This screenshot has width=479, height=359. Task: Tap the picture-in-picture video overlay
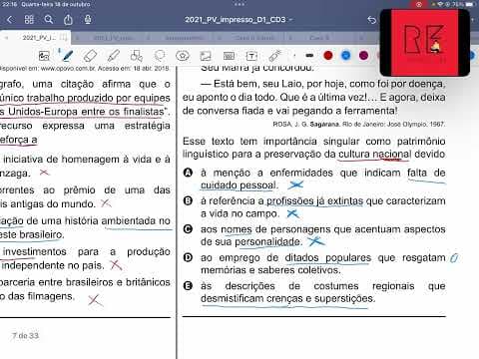click(425, 43)
